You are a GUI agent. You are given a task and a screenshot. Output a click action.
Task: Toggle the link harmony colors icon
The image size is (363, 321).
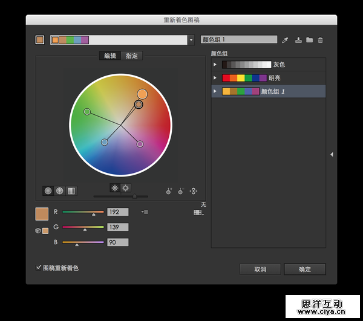[x=194, y=191]
